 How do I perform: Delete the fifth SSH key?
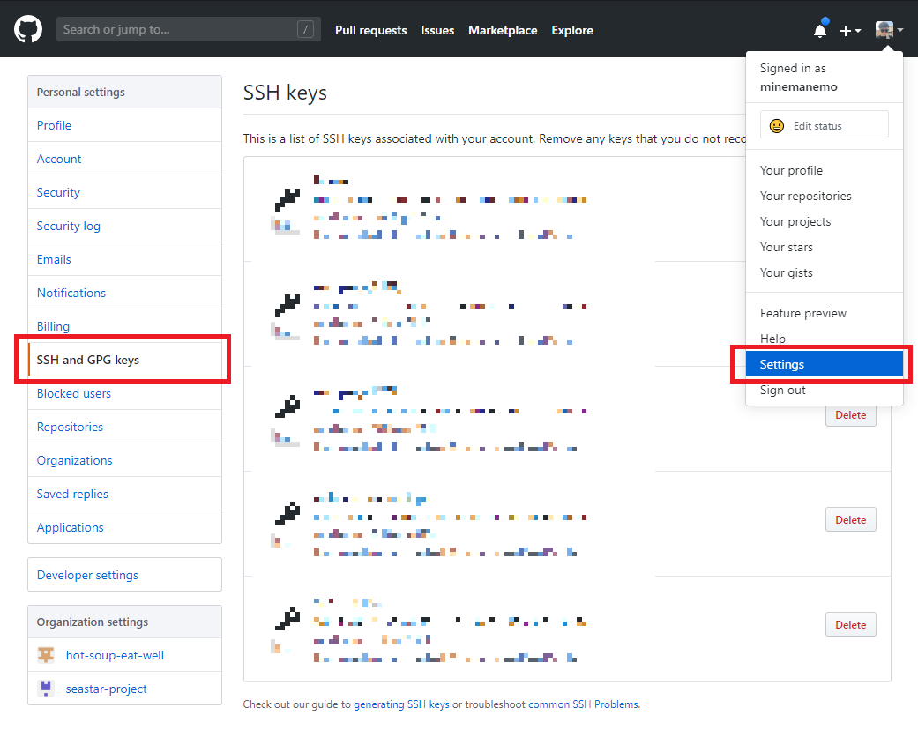[850, 624]
